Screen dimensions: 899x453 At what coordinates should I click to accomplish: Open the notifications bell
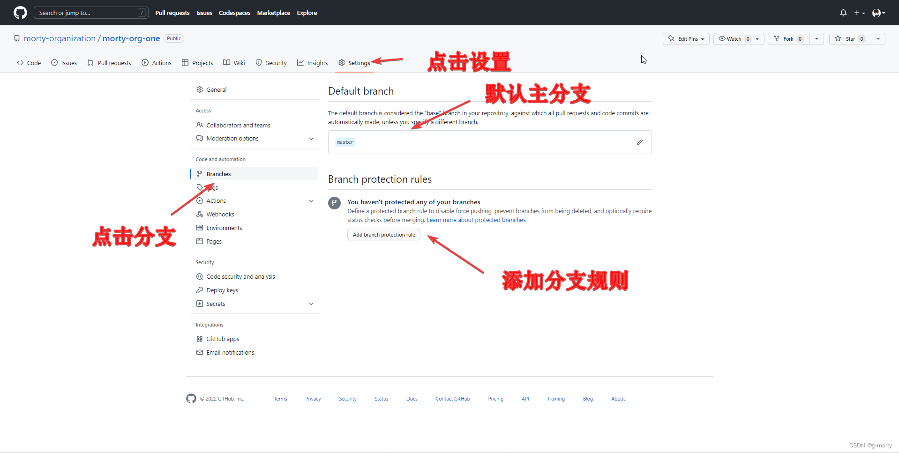pos(843,13)
